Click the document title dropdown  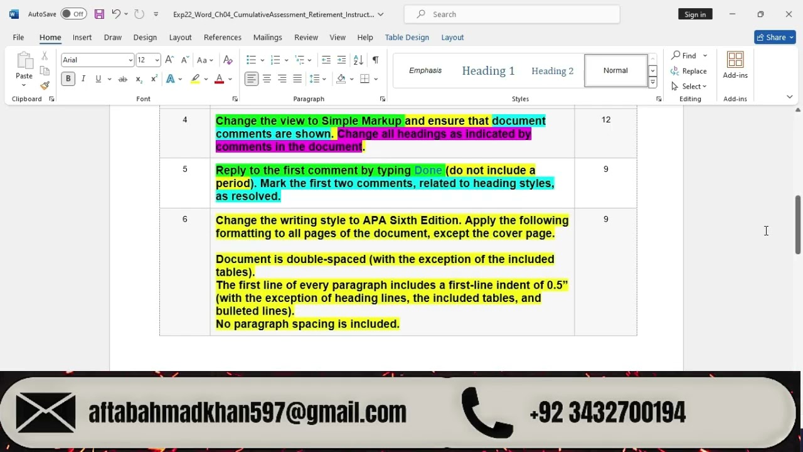381,14
